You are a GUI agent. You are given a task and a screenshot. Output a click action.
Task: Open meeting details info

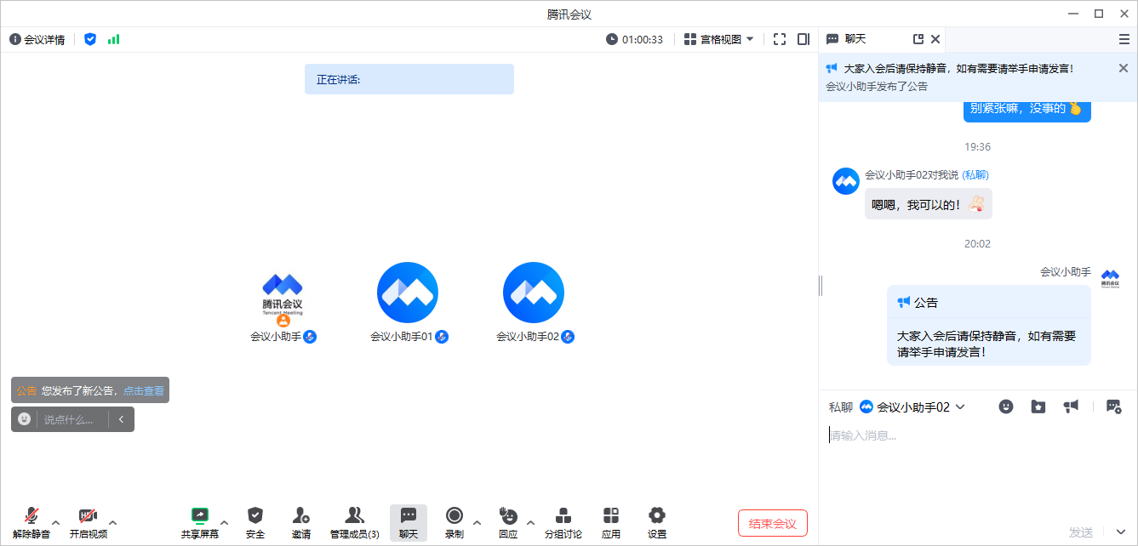37,39
